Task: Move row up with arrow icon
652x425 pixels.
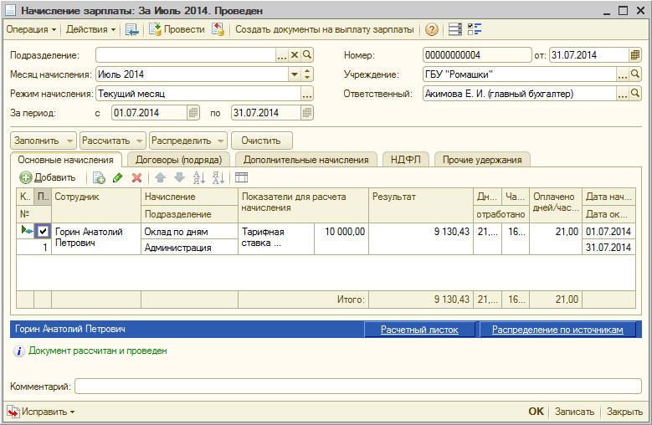Action: (x=160, y=178)
